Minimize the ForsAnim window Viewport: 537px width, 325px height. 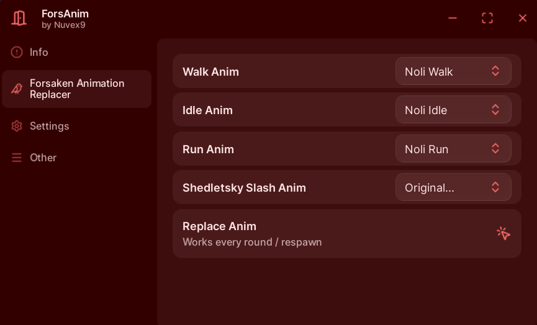(x=453, y=18)
